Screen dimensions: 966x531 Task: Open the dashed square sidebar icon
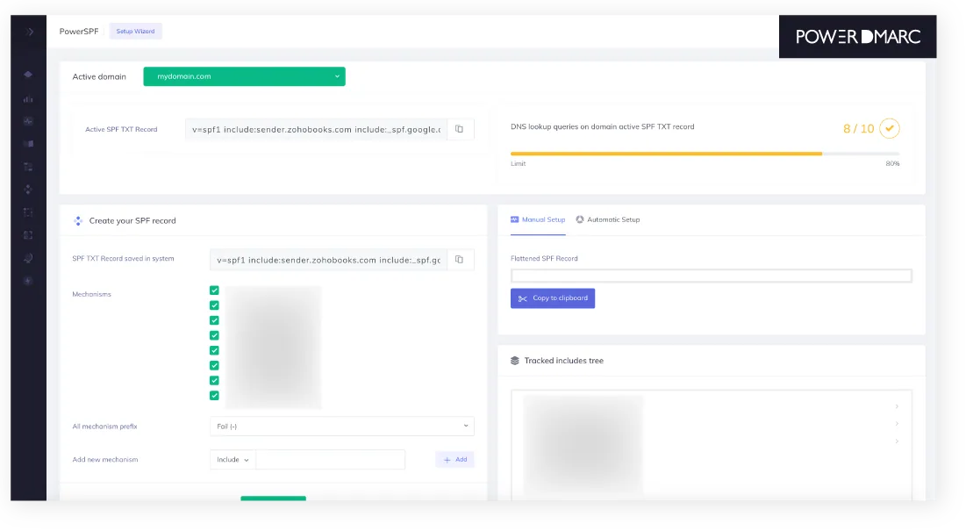tap(28, 212)
